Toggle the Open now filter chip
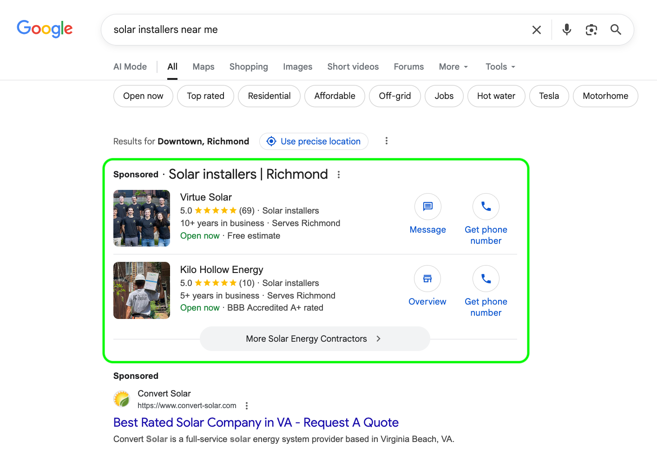Viewport: 657px width, 455px height. pos(143,96)
